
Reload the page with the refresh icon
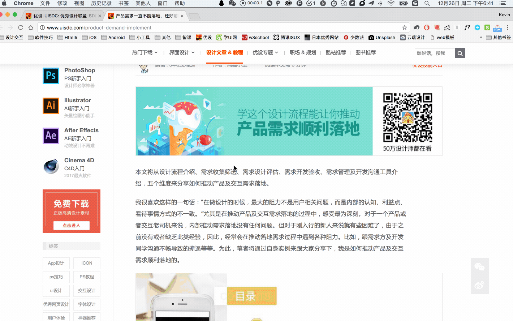pos(21,27)
